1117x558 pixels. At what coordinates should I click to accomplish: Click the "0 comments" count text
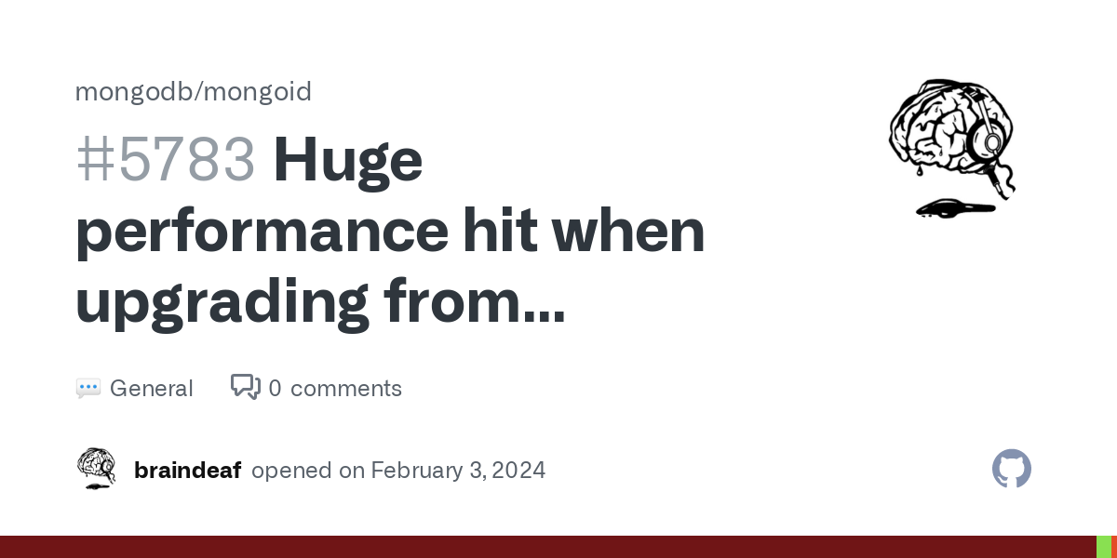[335, 389]
